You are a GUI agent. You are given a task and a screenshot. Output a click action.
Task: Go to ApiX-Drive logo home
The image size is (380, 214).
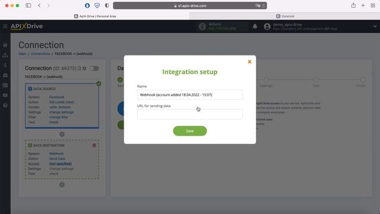[x=27, y=26]
